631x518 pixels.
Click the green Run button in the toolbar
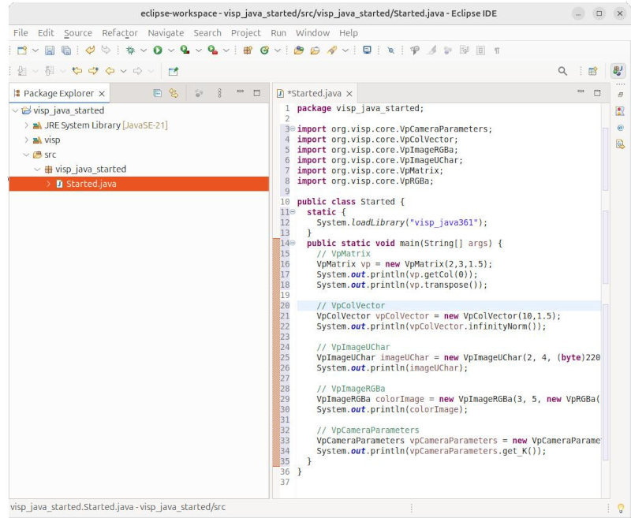[x=158, y=50]
